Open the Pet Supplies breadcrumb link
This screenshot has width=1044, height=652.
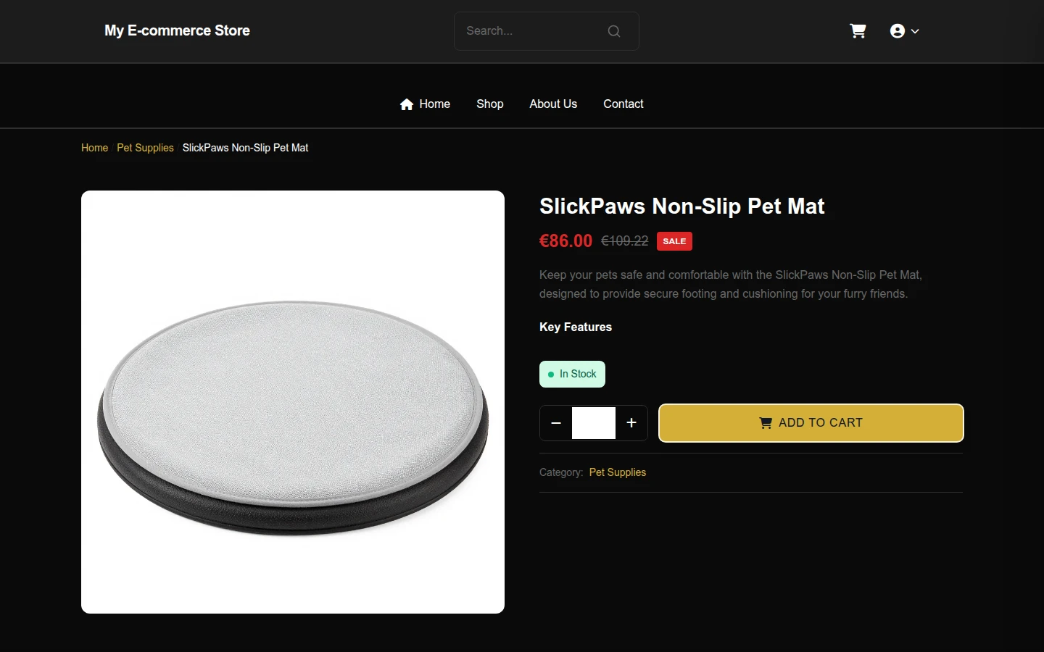[145, 148]
